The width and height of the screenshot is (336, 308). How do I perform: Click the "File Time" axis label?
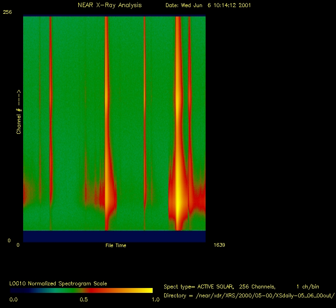point(116,245)
